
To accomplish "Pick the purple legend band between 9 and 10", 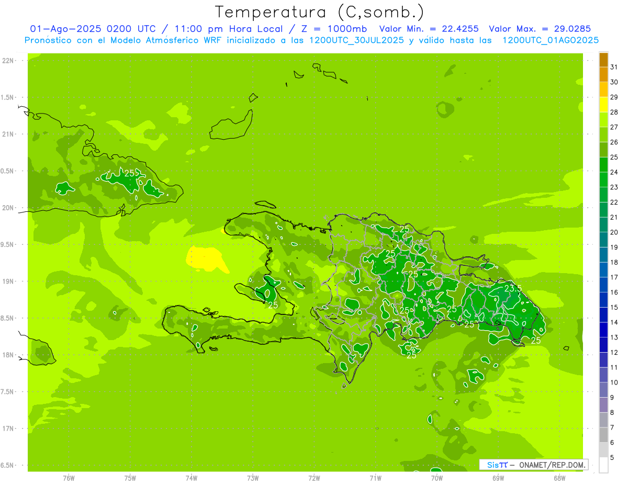I will 603,390.
